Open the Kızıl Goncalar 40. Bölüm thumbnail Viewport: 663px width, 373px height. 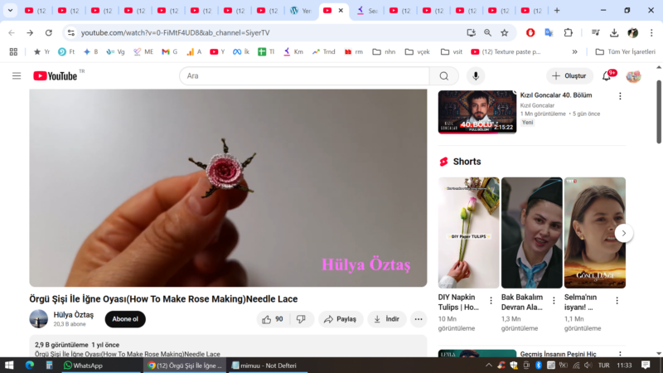coord(477,112)
